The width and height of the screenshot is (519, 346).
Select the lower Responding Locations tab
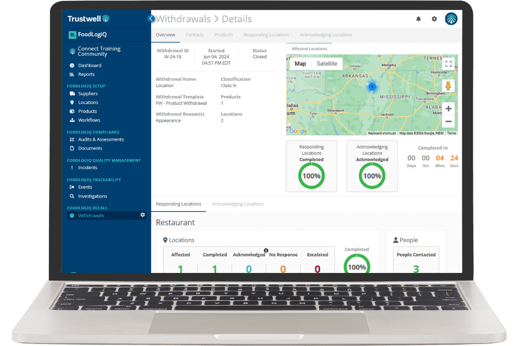[178, 204]
